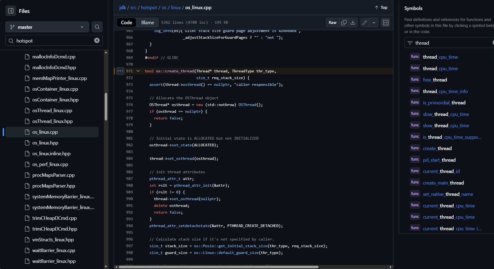Click file icon beside vmStructs_linux.hpp

point(27,240)
